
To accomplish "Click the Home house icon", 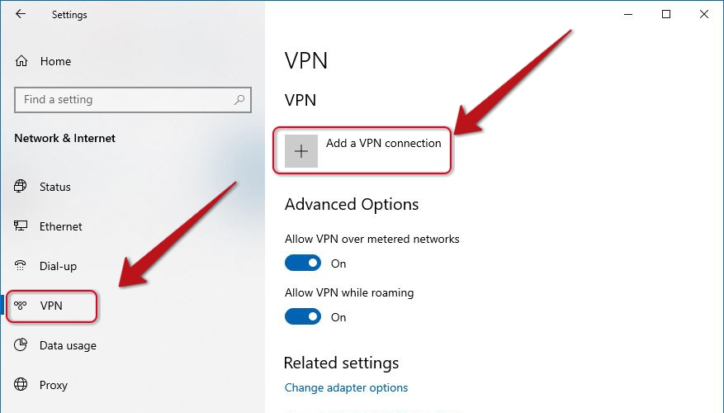I will (21, 61).
